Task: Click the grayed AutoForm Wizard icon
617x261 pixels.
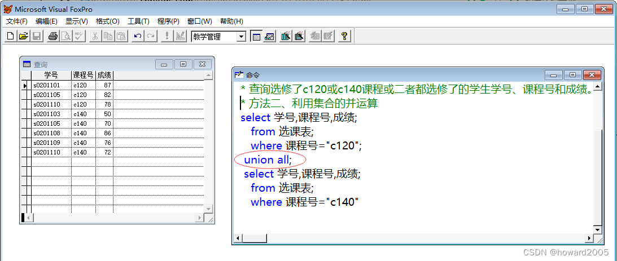Action: coord(315,37)
